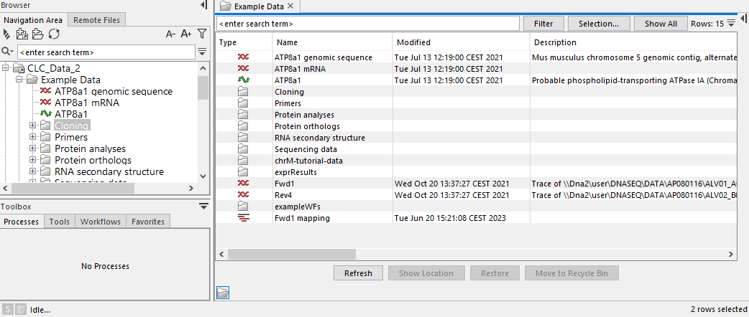The width and height of the screenshot is (749, 317).
Task: Click the side panel collapse arrow at the right edge
Action: 744,18
